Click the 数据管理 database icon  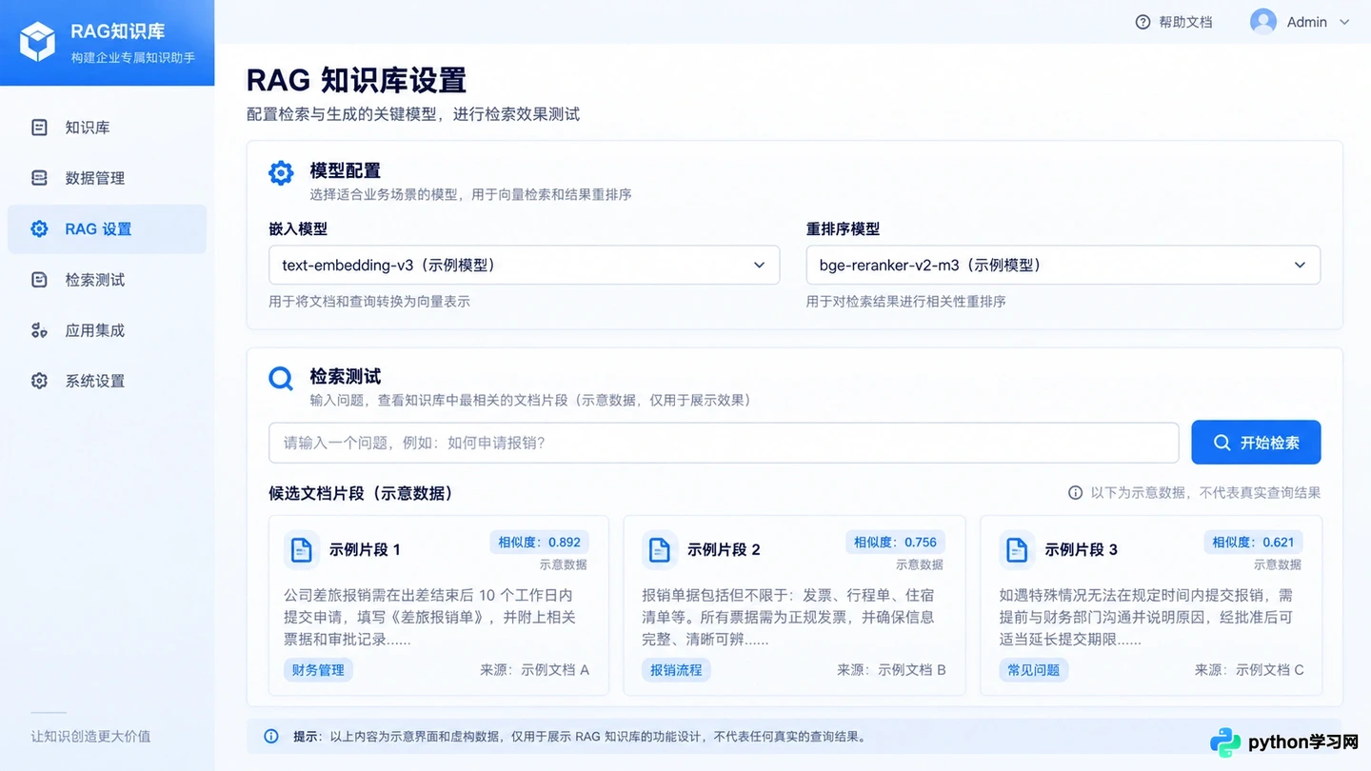point(39,178)
